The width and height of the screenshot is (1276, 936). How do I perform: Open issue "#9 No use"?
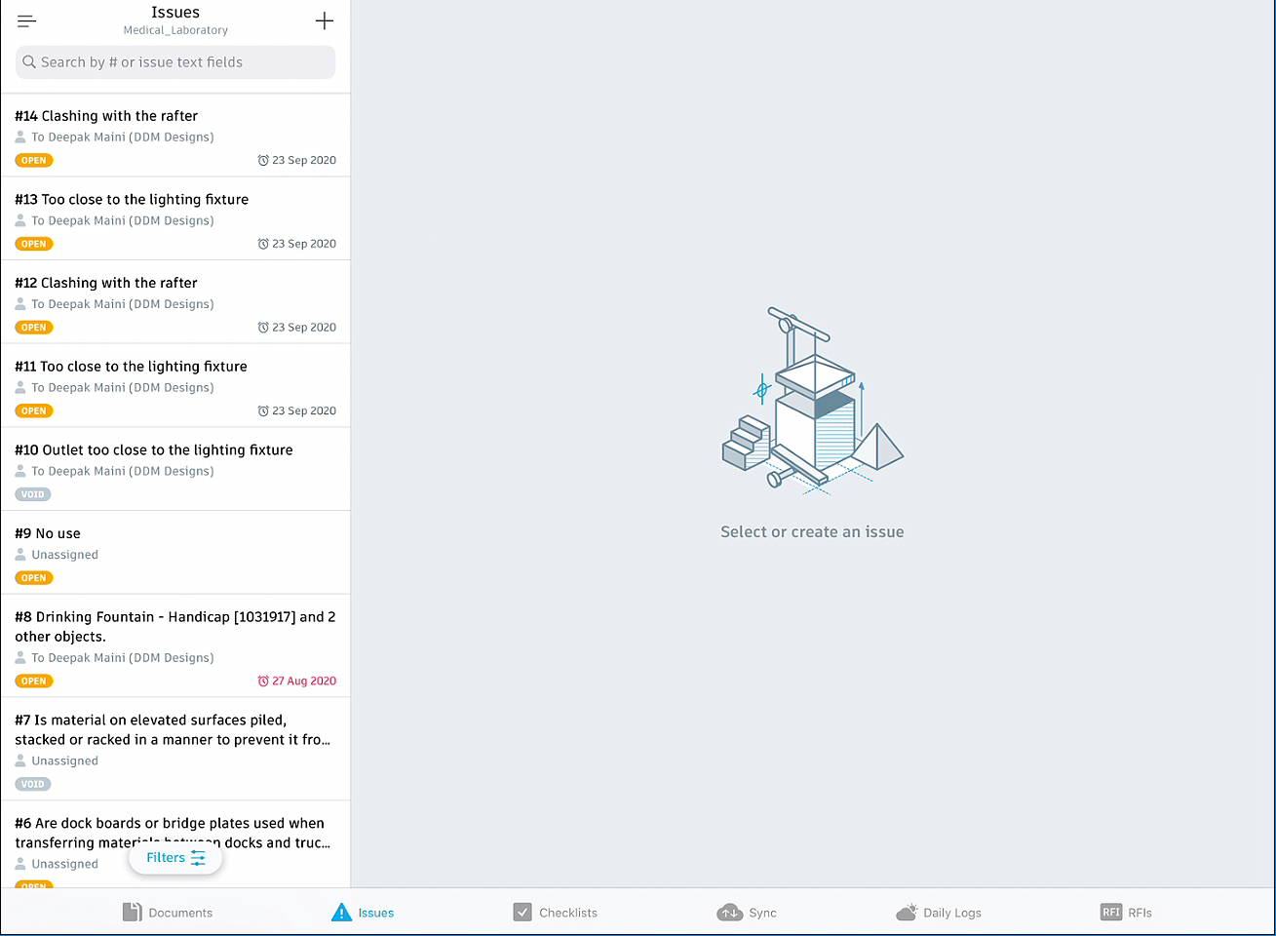click(x=175, y=553)
